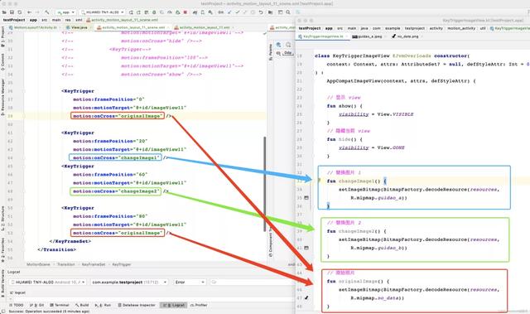Click the 'util' breadcrumb in front window
The height and width of the screenshot is (314, 530).
click(x=483, y=28)
